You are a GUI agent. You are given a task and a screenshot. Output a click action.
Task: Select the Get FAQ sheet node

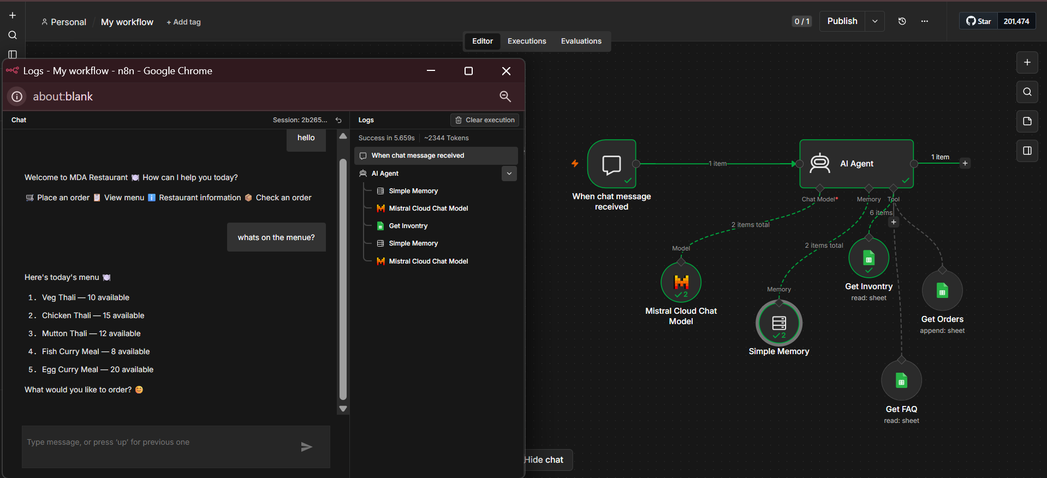click(x=901, y=380)
